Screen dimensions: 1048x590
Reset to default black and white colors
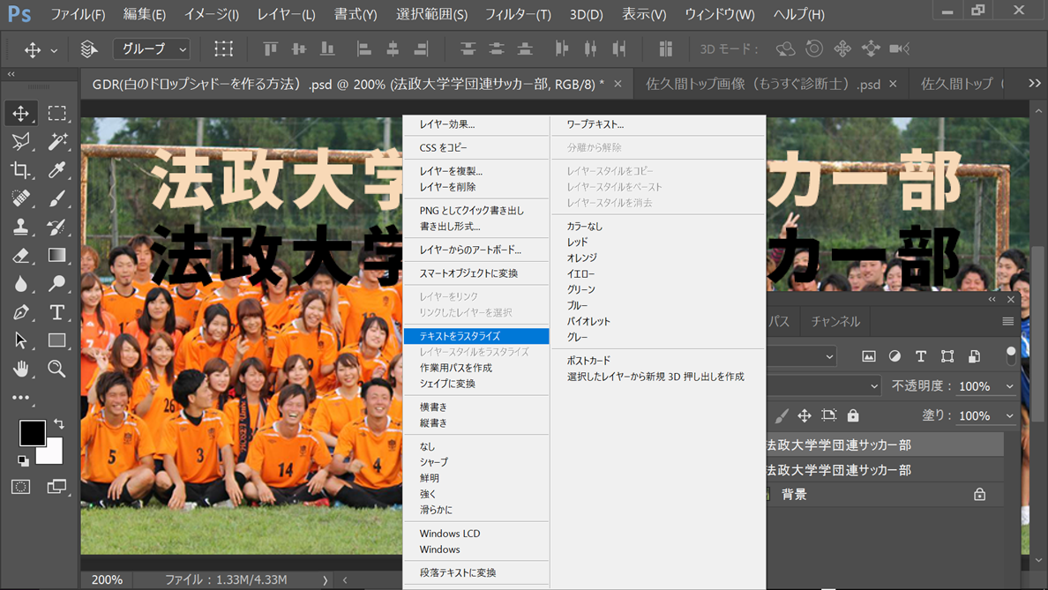[23, 460]
